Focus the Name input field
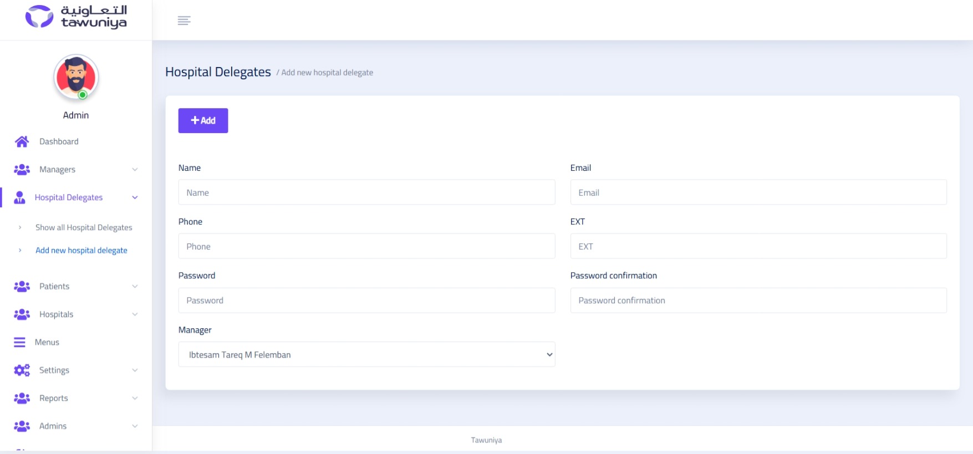Image resolution: width=973 pixels, height=454 pixels. (366, 192)
